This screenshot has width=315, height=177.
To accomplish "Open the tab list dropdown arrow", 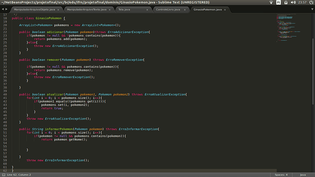I will tap(312, 9).
